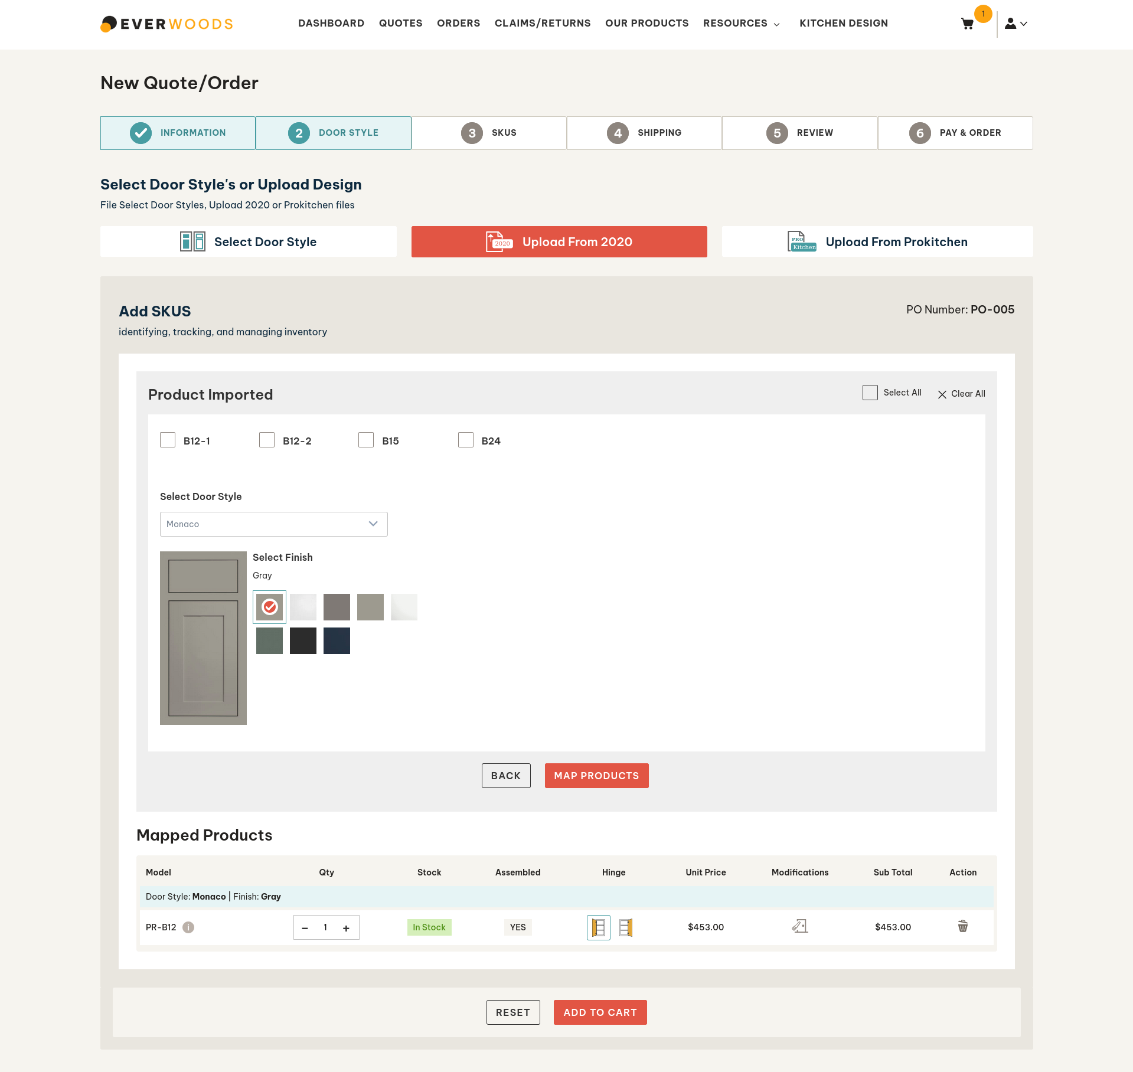Image resolution: width=1133 pixels, height=1072 pixels.
Task: Expand the Resources menu
Action: tap(741, 24)
